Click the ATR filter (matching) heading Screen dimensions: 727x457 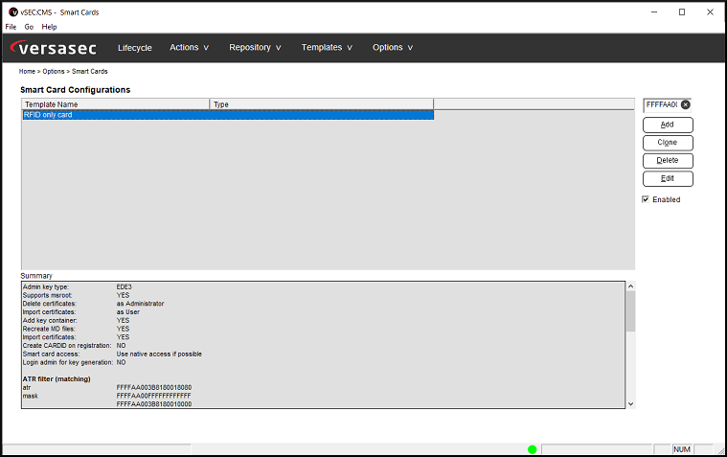click(x=57, y=379)
